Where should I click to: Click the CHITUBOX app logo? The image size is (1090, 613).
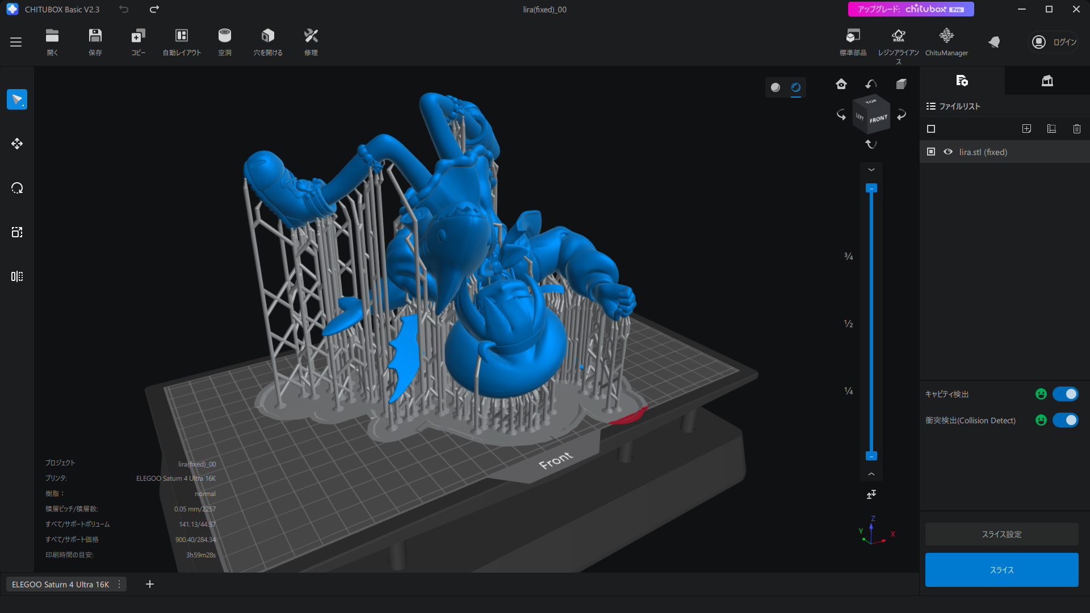(12, 9)
